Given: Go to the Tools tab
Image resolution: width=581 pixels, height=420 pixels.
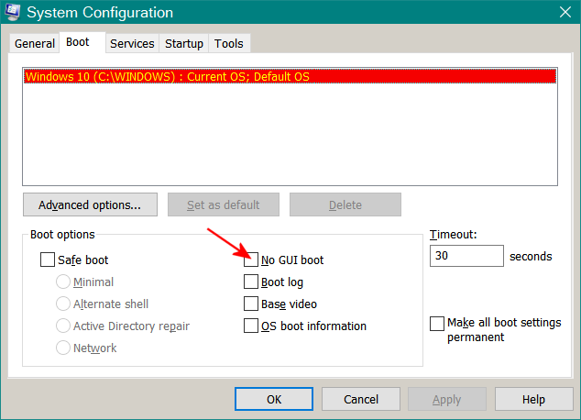Looking at the screenshot, I should tap(229, 43).
